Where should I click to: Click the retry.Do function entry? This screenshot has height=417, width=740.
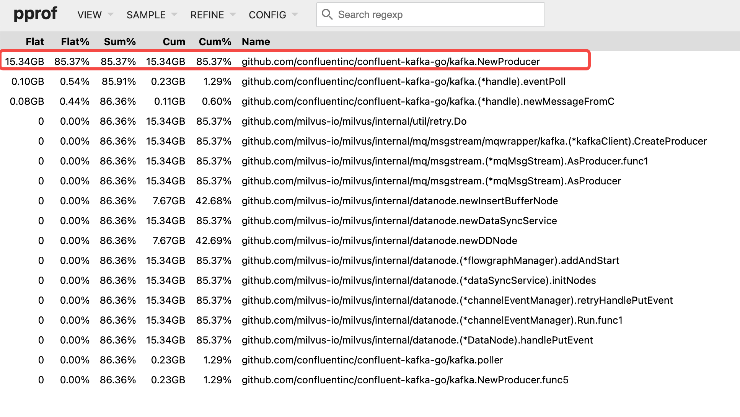[354, 121]
